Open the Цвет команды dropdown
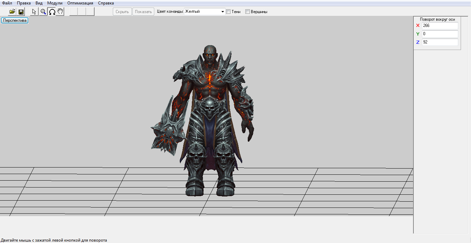Image resolution: width=471 pixels, height=243 pixels. tap(223, 12)
